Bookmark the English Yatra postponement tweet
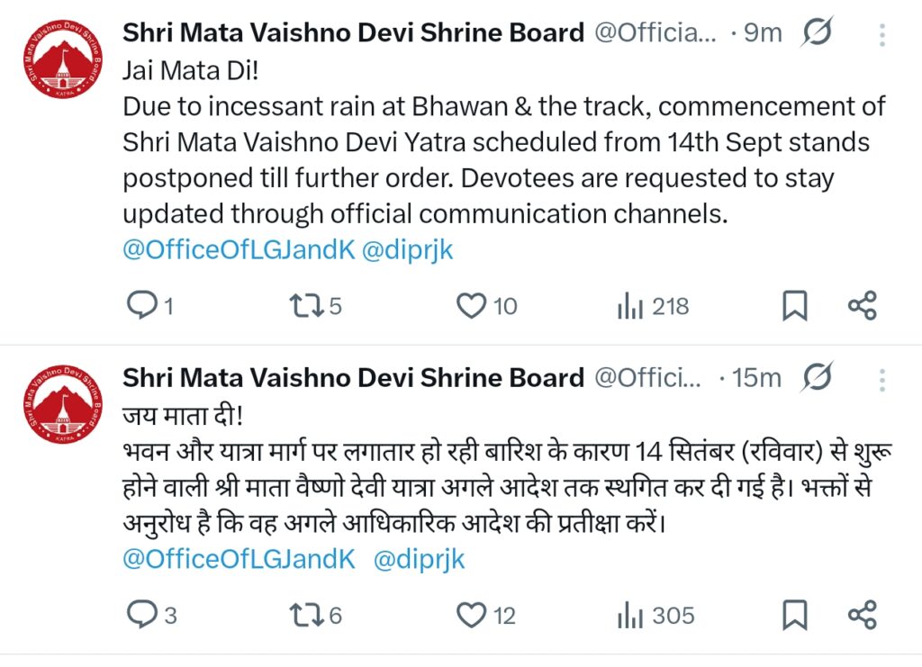Screen dimensions: 922x667 tap(793, 307)
